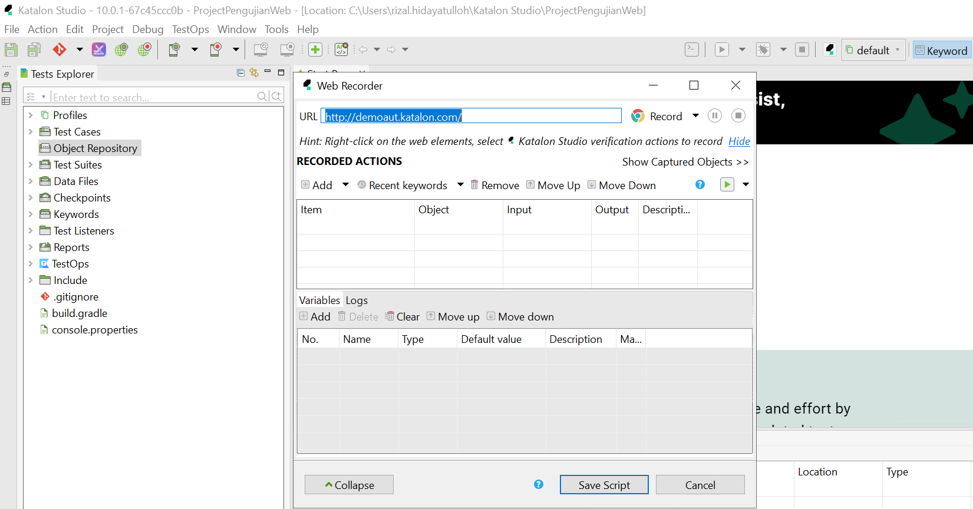
Task: Click the Cancel button
Action: [700, 485]
